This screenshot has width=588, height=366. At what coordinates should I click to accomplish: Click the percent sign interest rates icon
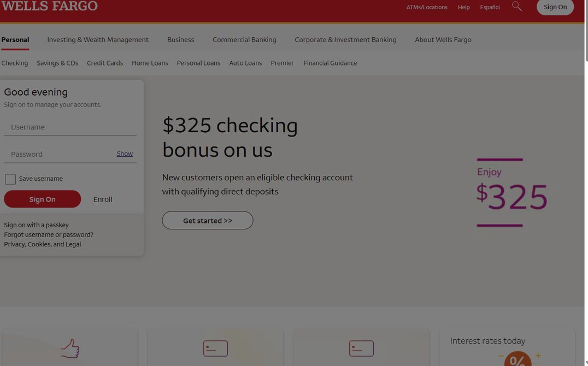(518, 358)
